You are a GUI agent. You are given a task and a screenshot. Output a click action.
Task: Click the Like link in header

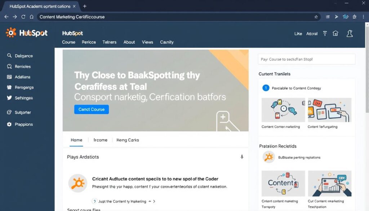[x=298, y=34]
